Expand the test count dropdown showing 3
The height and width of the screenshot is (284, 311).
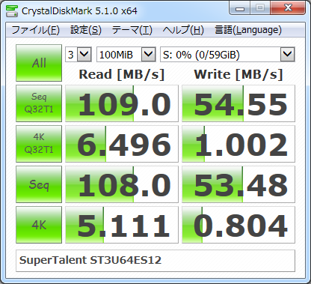click(84, 54)
